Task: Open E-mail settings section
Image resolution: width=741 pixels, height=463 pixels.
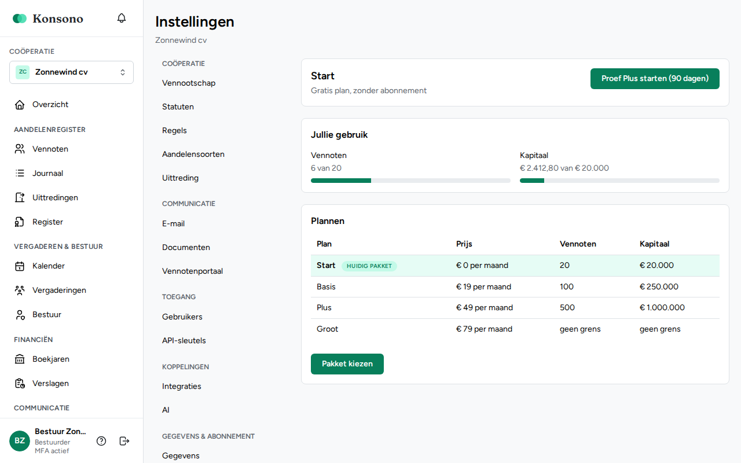Action: pyautogui.click(x=173, y=224)
